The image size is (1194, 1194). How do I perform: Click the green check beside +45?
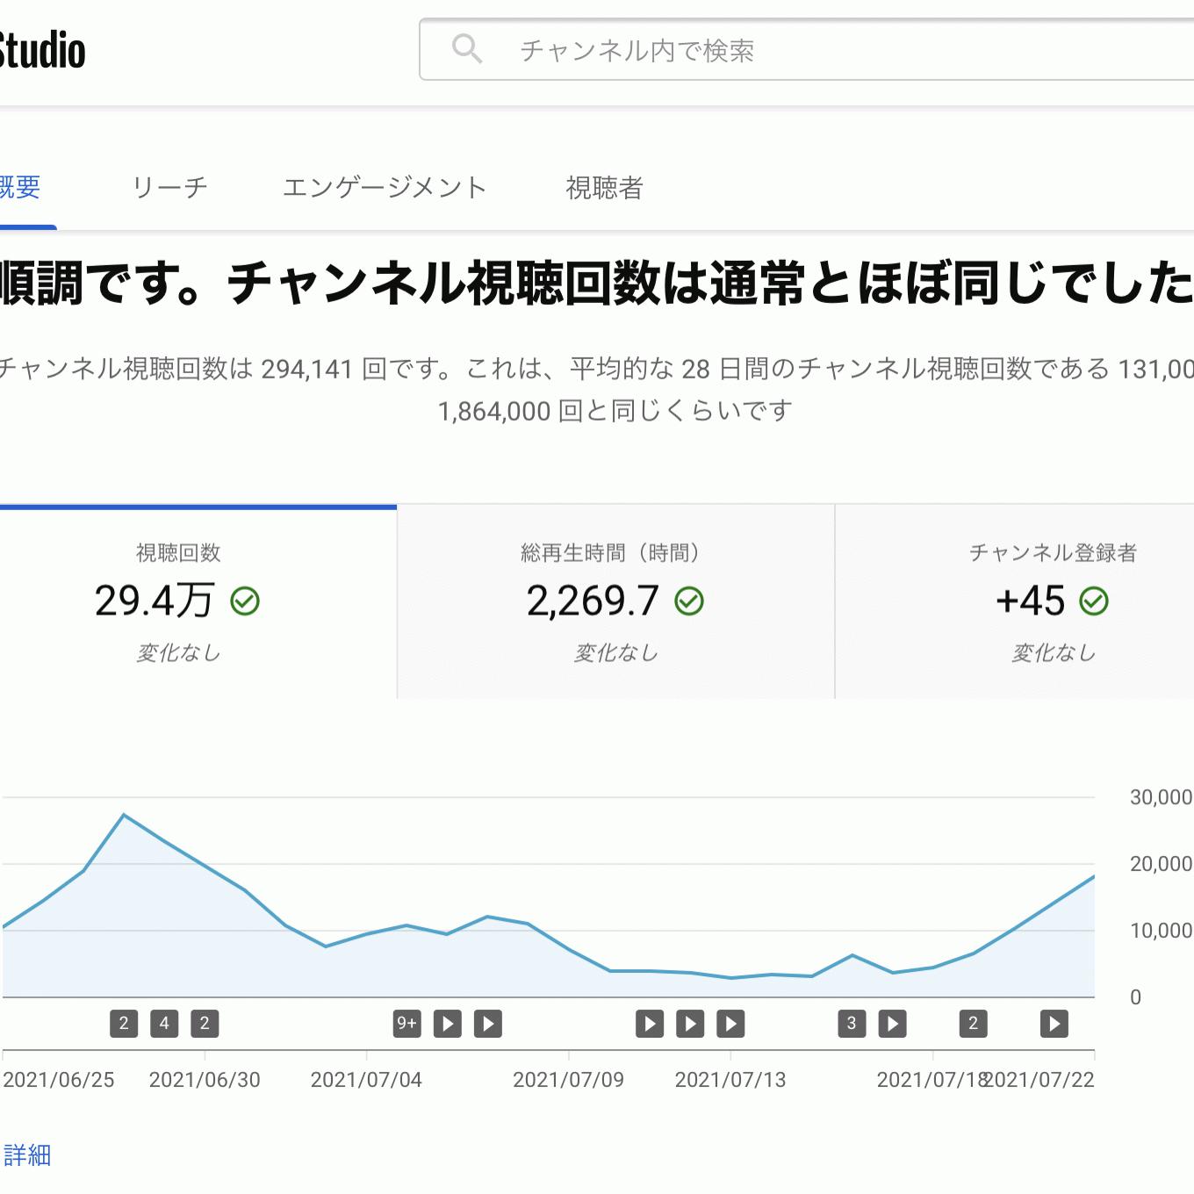coord(1094,601)
